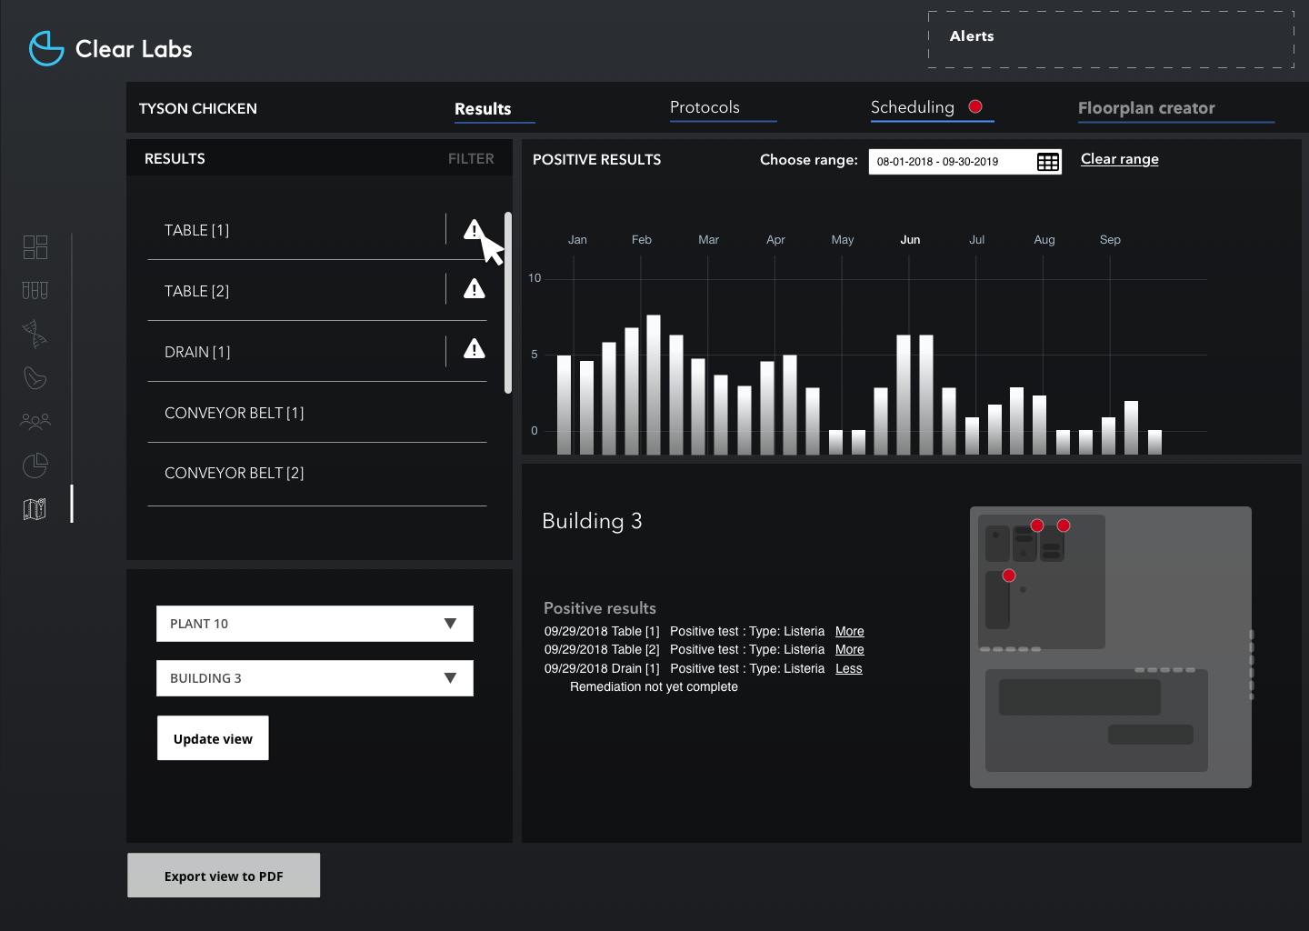
Task: Expand the PLANT 10 dropdown
Action: click(315, 624)
